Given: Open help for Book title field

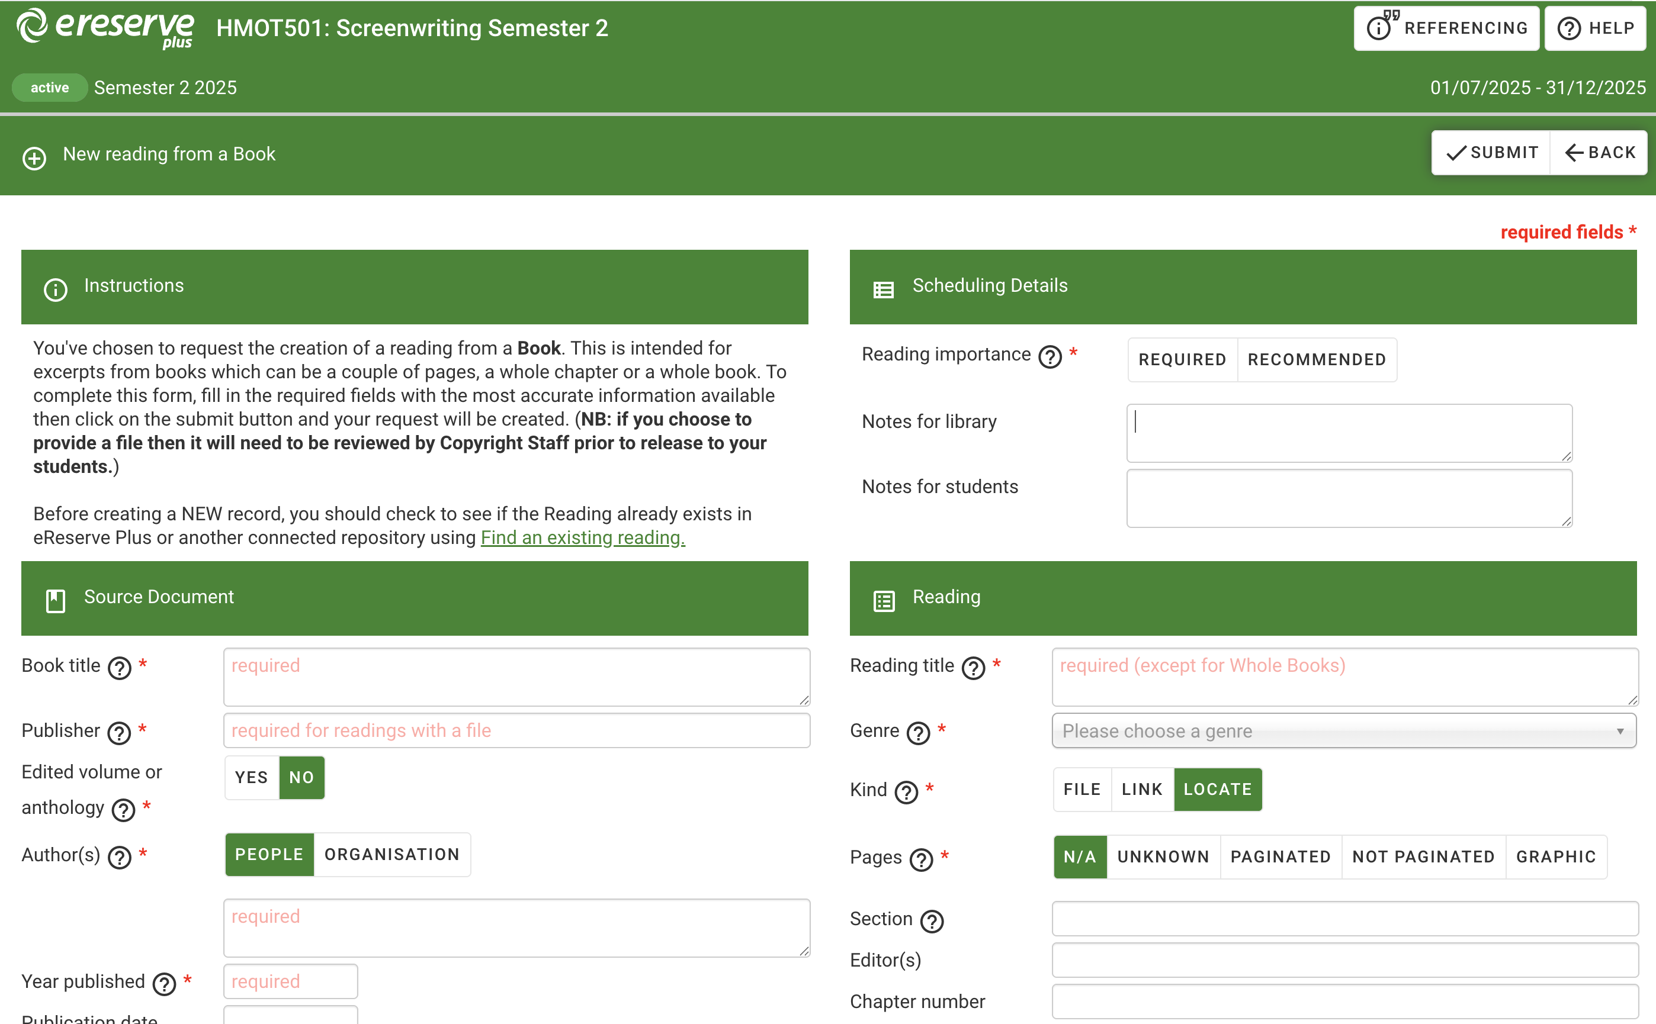Looking at the screenshot, I should click(118, 668).
